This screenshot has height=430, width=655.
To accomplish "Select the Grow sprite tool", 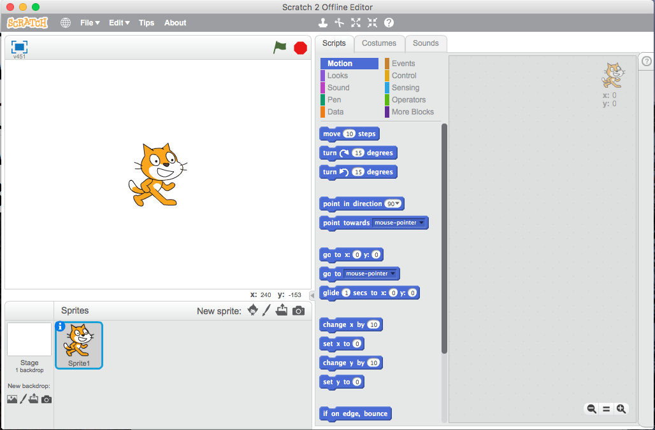I will [x=356, y=23].
